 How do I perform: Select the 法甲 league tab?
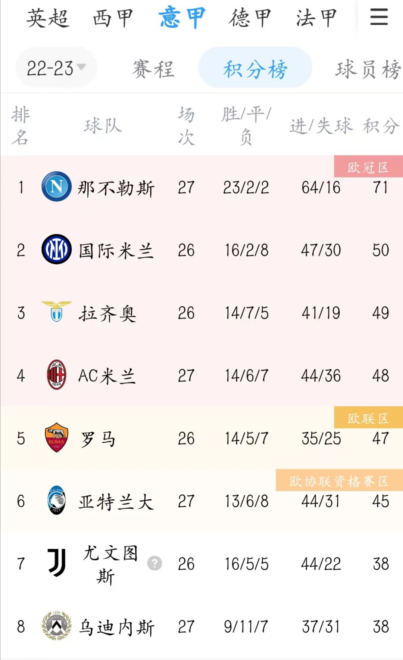point(316,18)
